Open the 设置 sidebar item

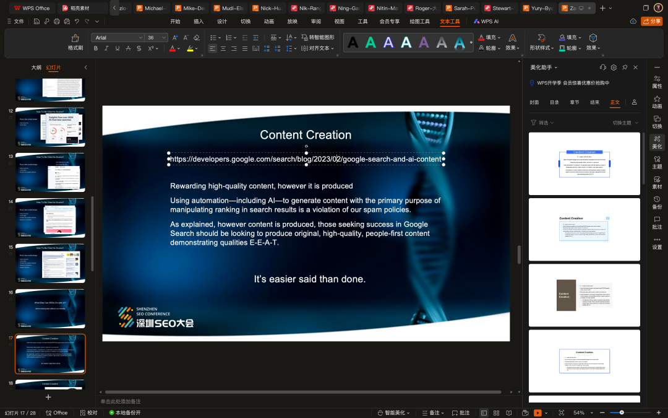click(657, 243)
